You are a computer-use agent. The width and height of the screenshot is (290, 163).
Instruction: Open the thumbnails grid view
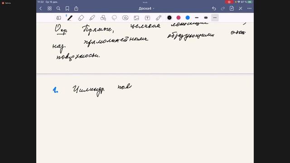[49, 9]
